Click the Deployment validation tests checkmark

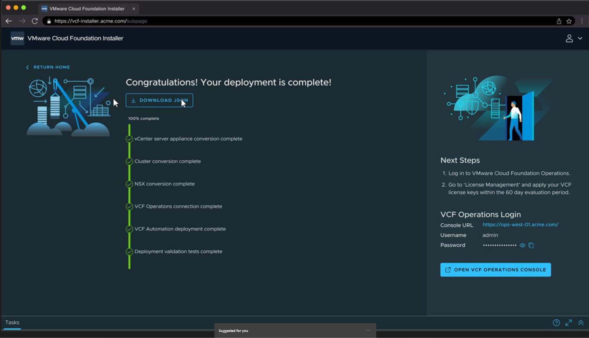coord(129,252)
